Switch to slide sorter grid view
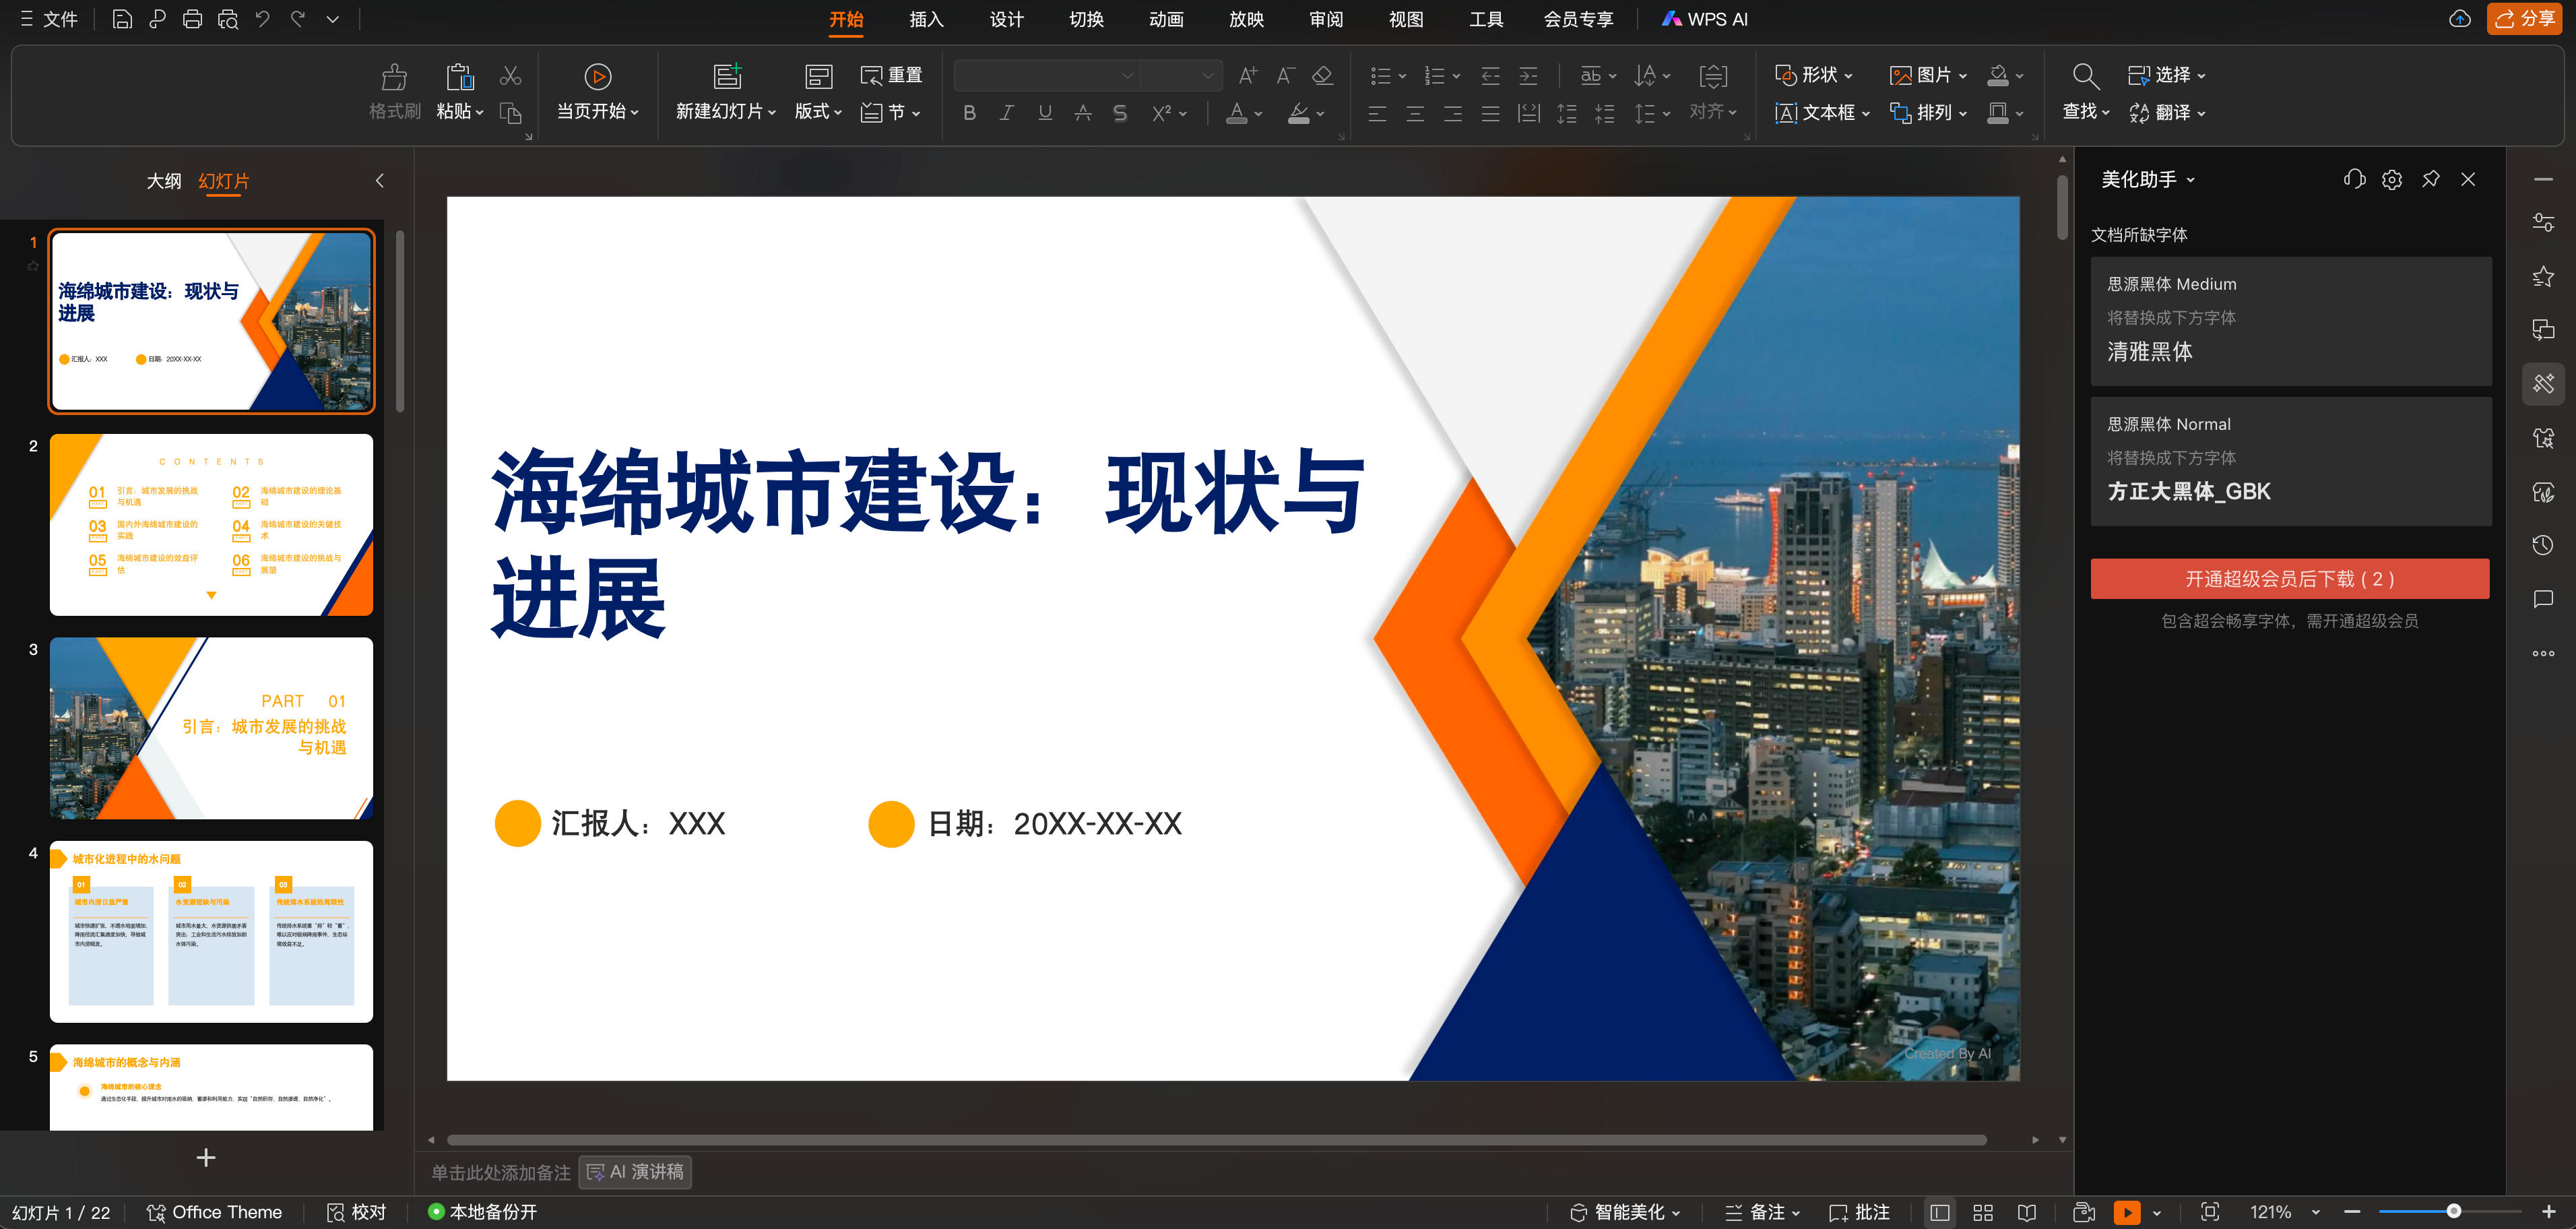The image size is (2576, 1229). [1983, 1212]
